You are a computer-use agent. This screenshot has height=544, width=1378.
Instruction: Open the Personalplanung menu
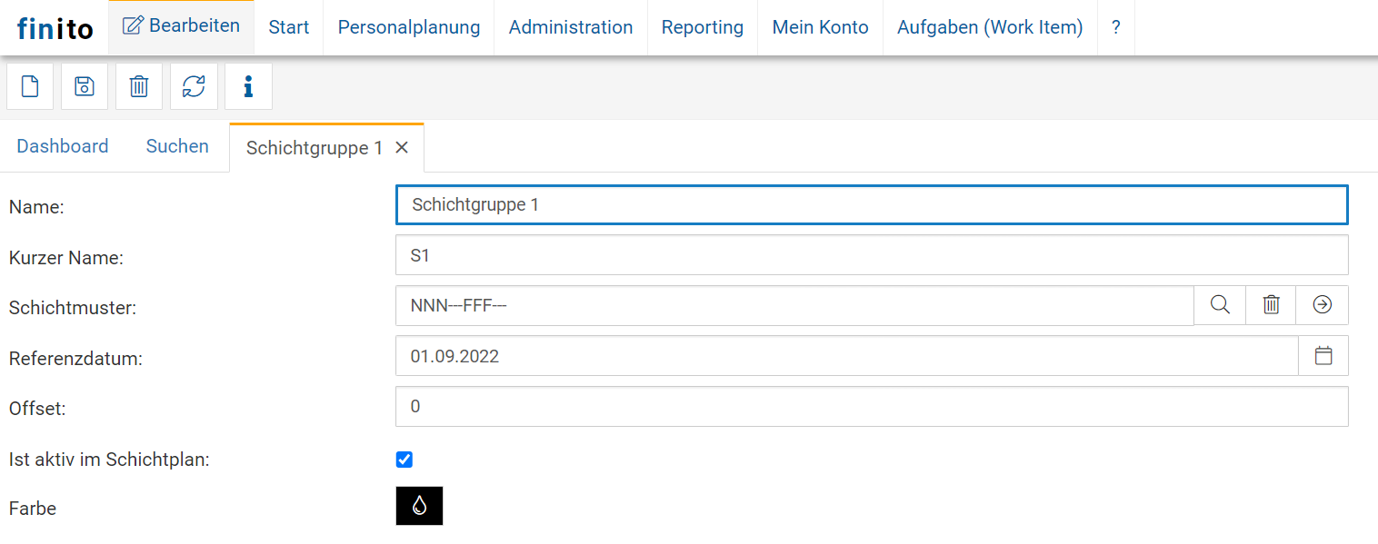pos(409,27)
